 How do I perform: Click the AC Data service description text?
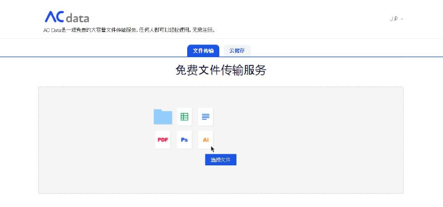pos(130,30)
